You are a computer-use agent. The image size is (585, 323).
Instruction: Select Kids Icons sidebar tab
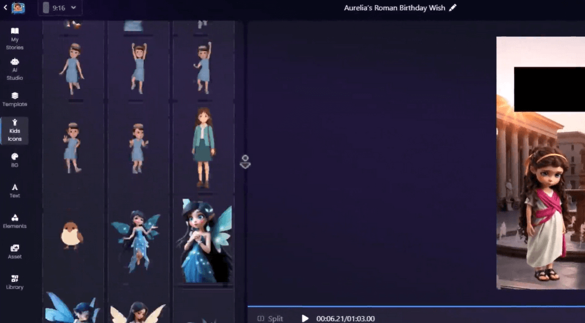pyautogui.click(x=14, y=131)
